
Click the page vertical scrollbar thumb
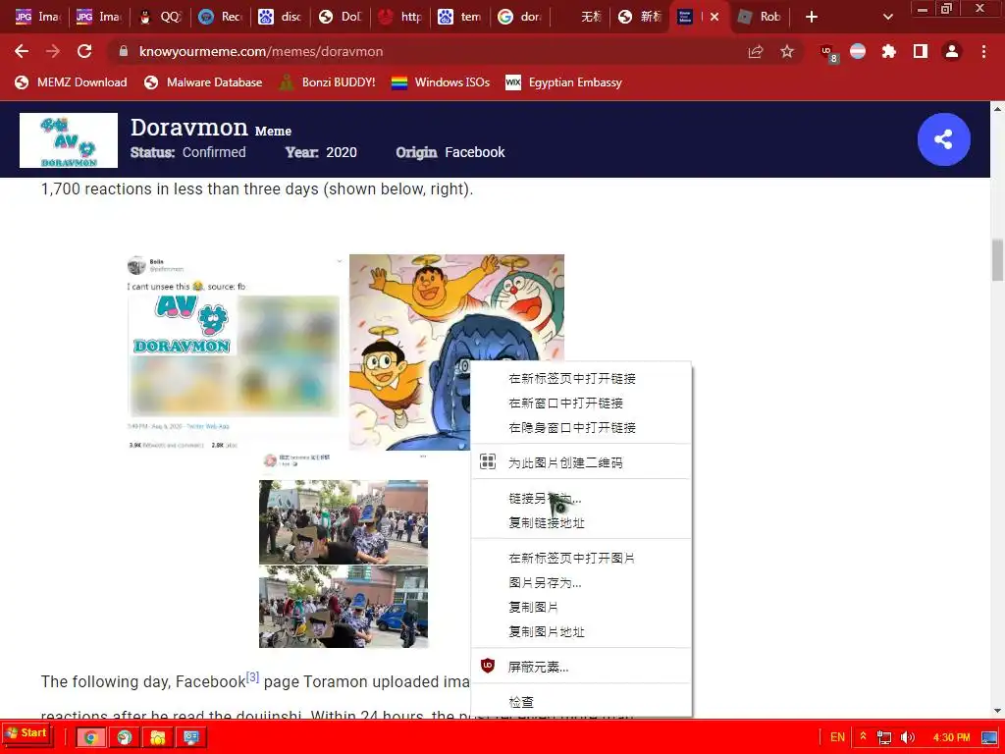[997, 259]
